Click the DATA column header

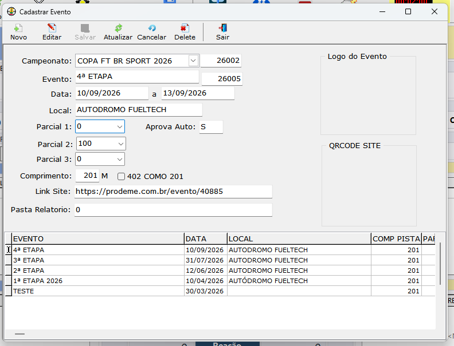206,239
